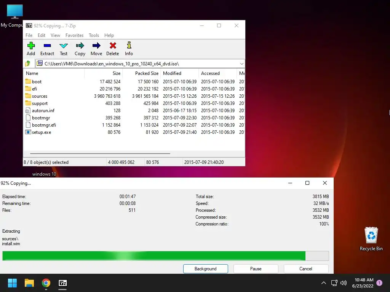The image size is (390, 292).
Task: Sort by the Accessed column header
Action: click(x=217, y=73)
